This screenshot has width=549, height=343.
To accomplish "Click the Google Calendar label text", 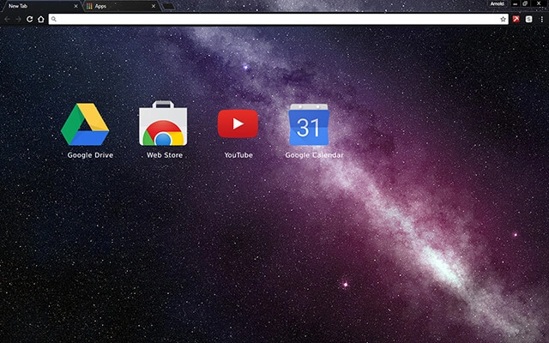I will click(314, 155).
